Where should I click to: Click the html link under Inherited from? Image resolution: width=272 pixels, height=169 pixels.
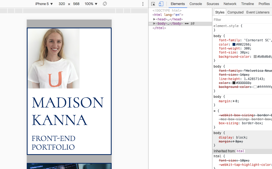pos(240,151)
